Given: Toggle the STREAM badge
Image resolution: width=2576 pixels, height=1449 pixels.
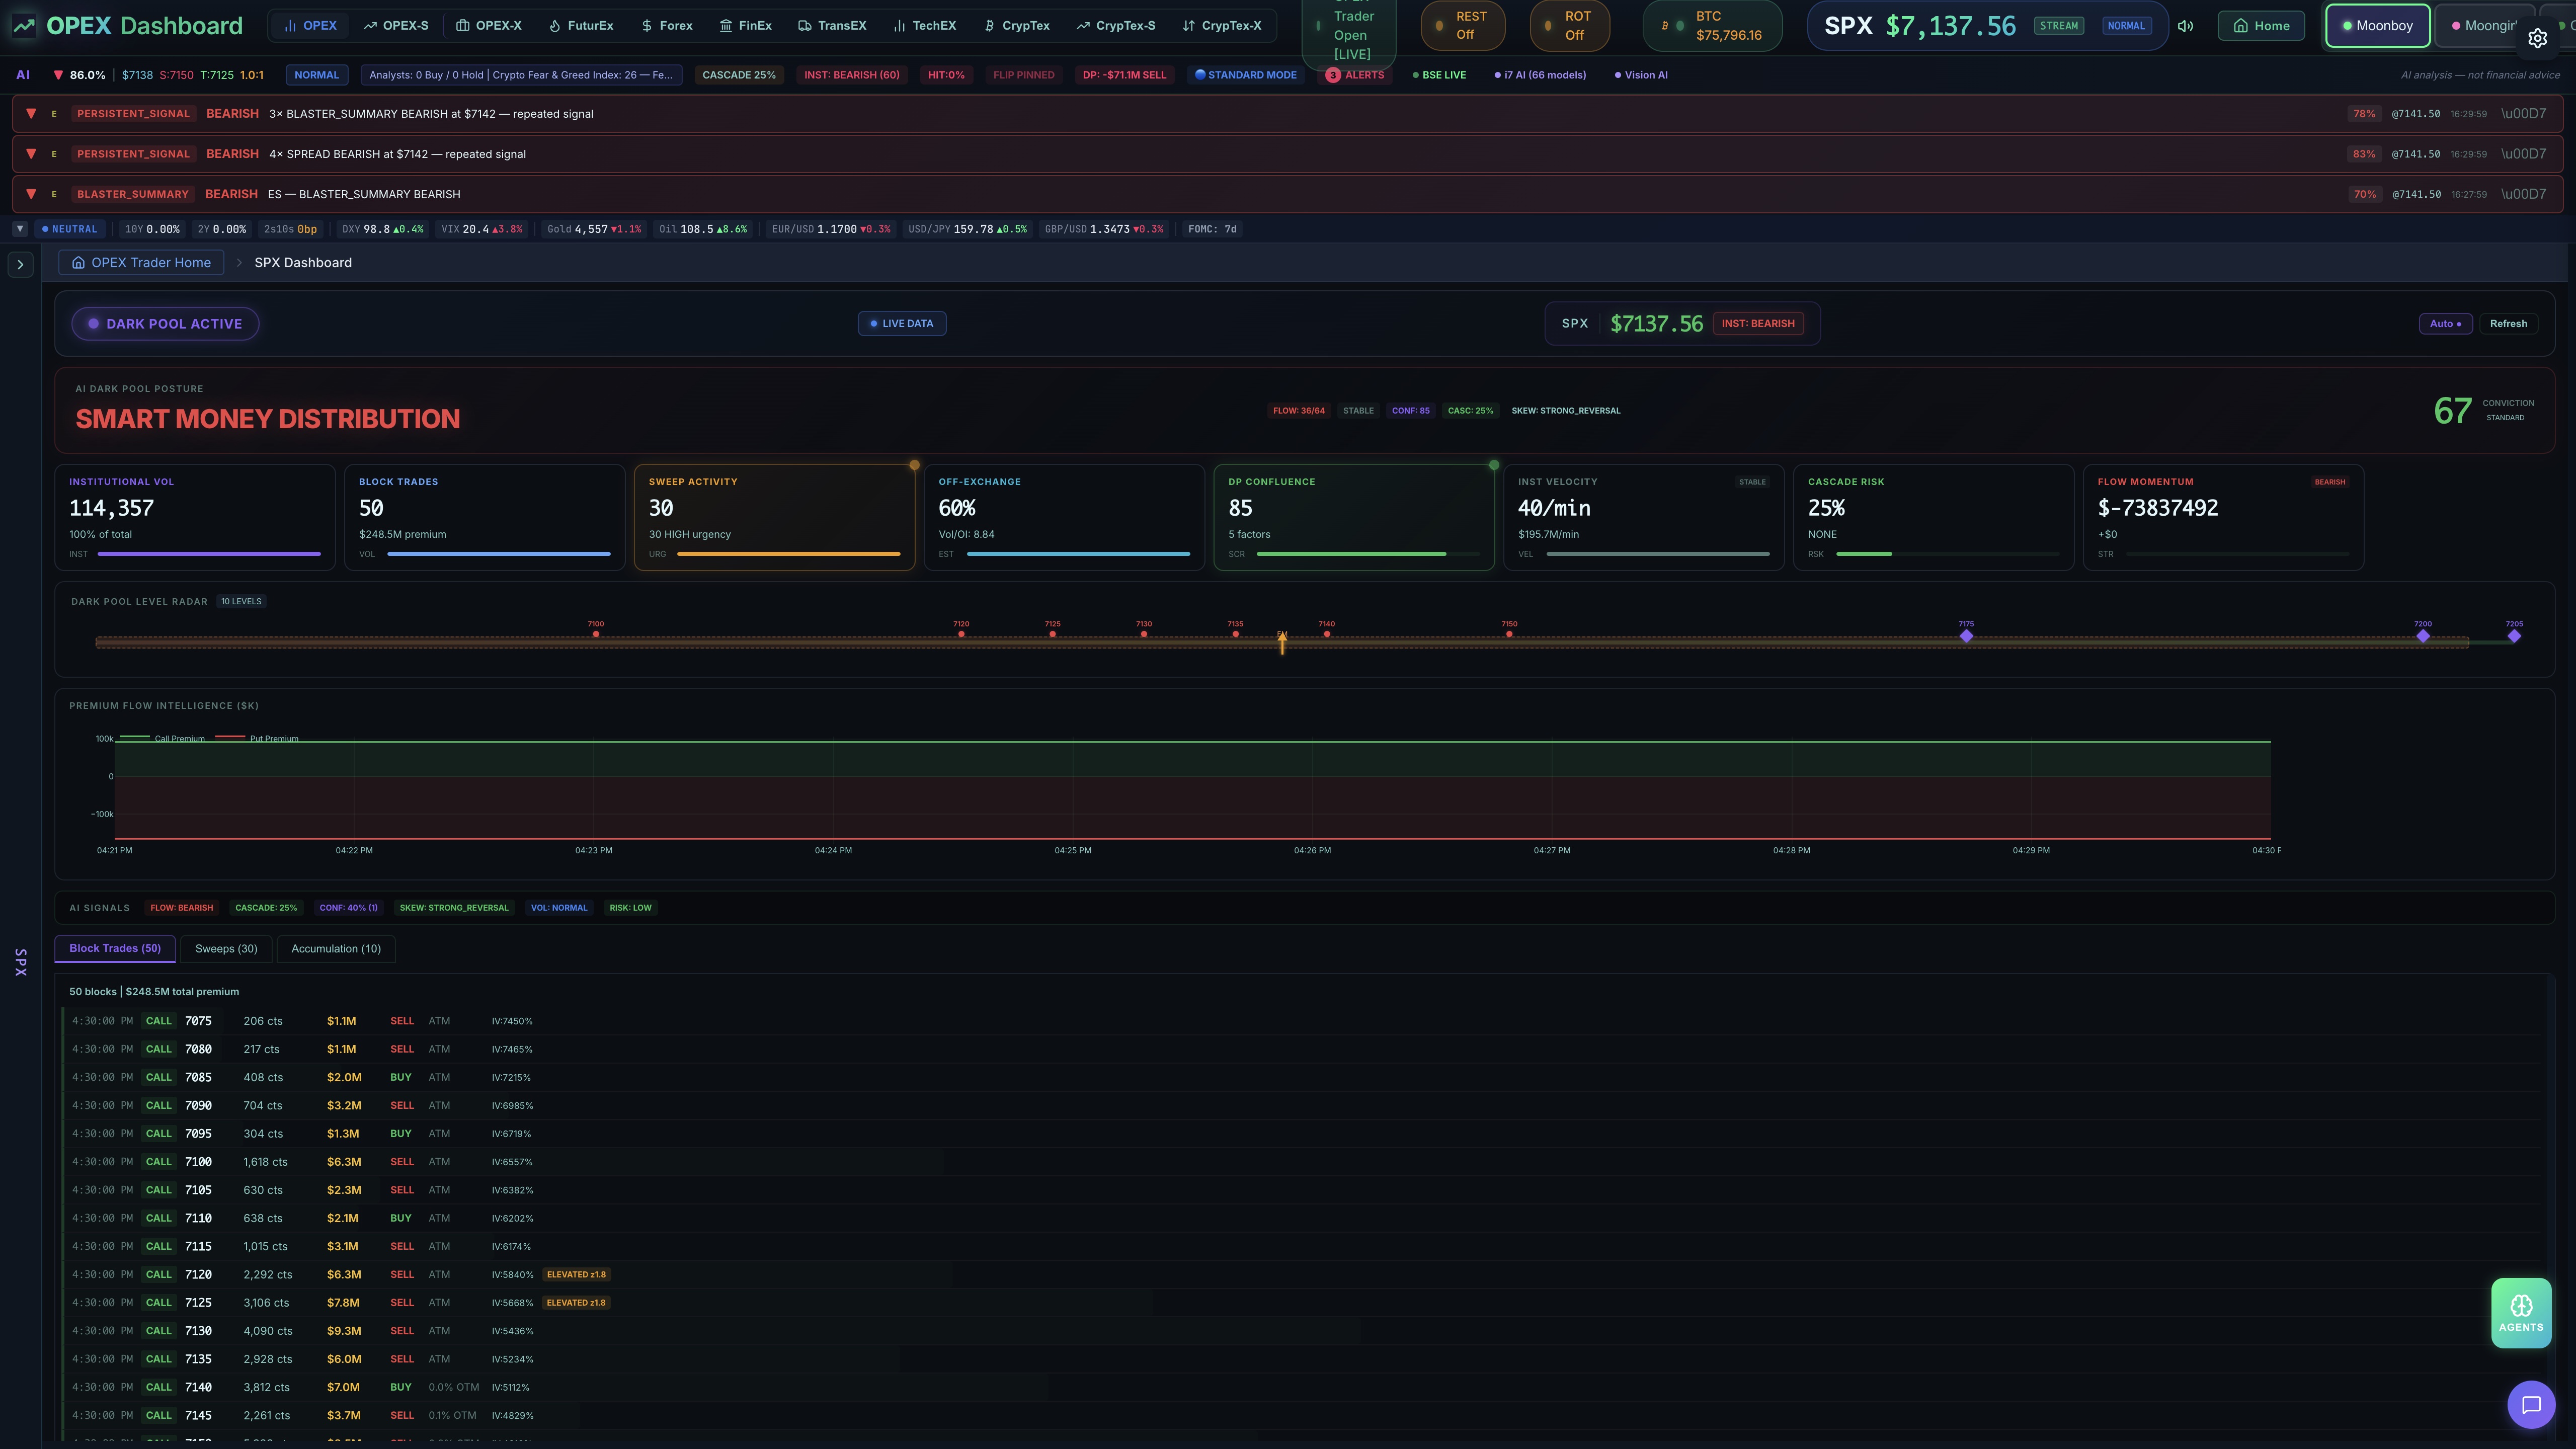Looking at the screenshot, I should pos(2058,26).
